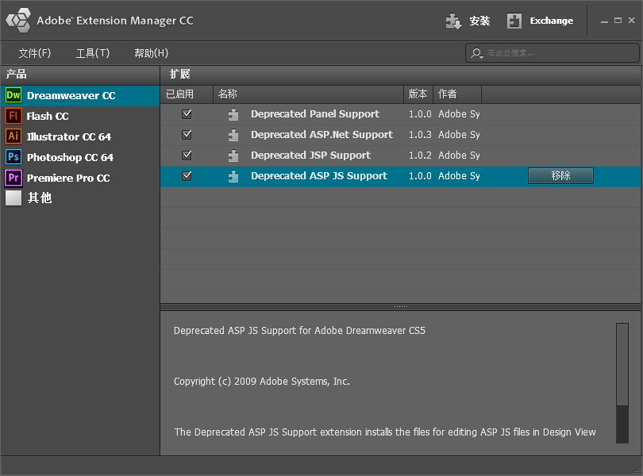Select Flash CC in product list
Viewport: 643px width, 476px height.
(x=80, y=116)
